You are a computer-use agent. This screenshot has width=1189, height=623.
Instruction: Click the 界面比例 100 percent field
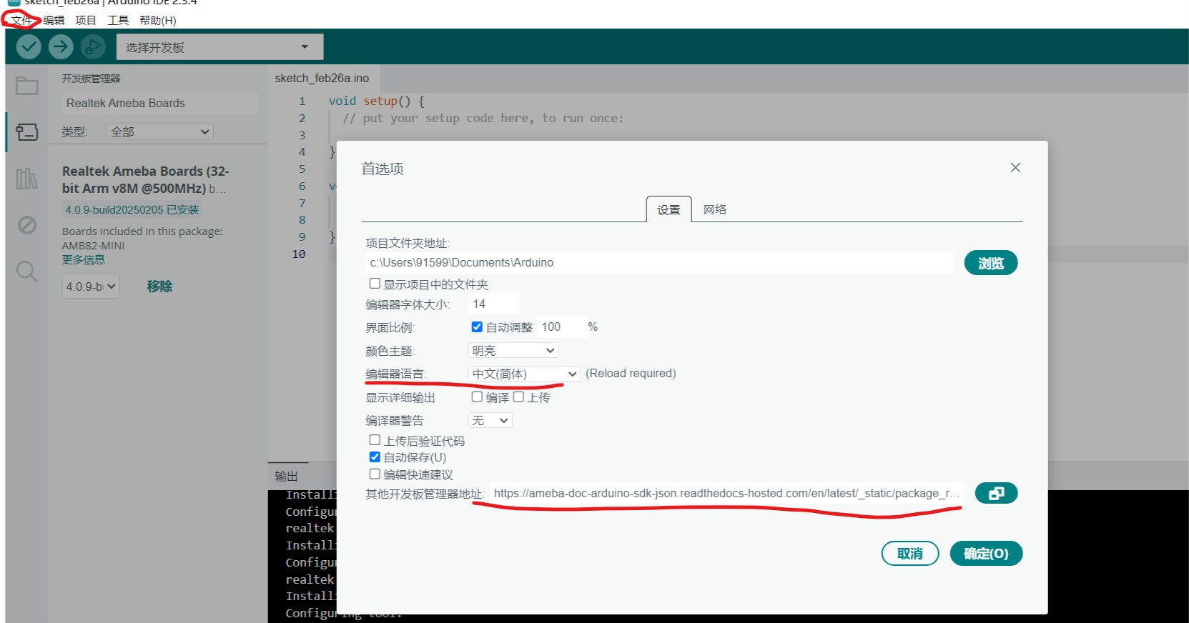tap(561, 327)
